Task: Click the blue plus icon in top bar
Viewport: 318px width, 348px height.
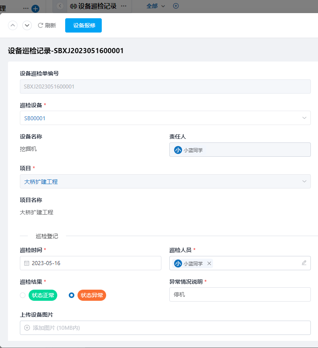Action: [35, 9]
